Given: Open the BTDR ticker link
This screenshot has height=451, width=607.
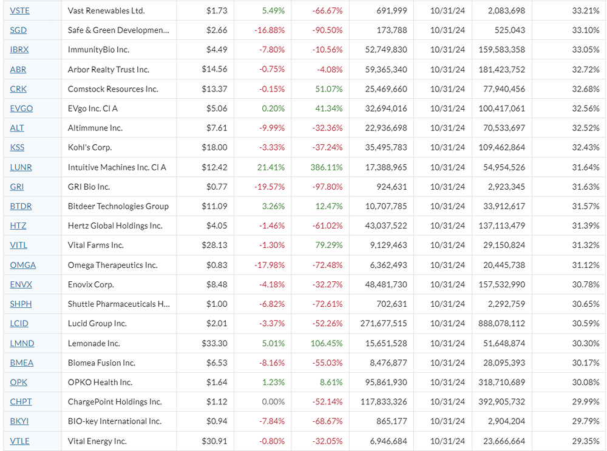Looking at the screenshot, I should point(21,206).
